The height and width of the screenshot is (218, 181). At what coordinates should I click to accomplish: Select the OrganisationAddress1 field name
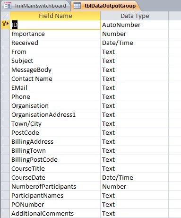[55, 114]
